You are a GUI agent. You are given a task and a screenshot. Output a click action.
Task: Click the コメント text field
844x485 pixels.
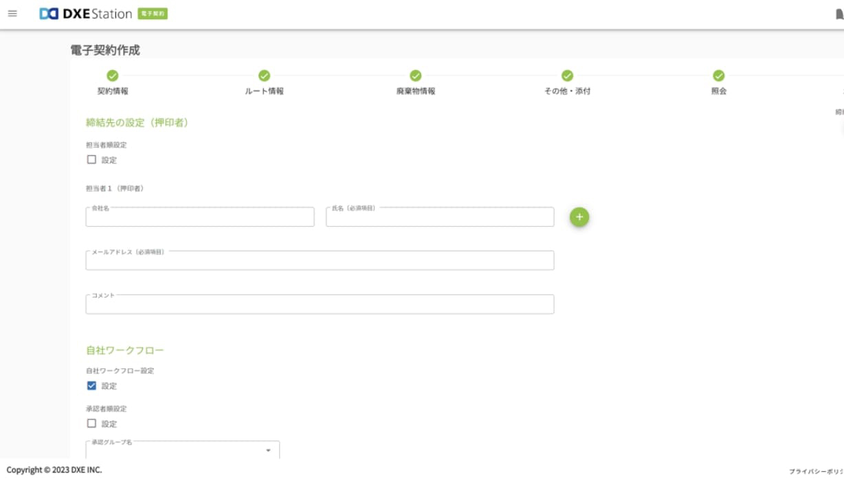click(x=320, y=304)
